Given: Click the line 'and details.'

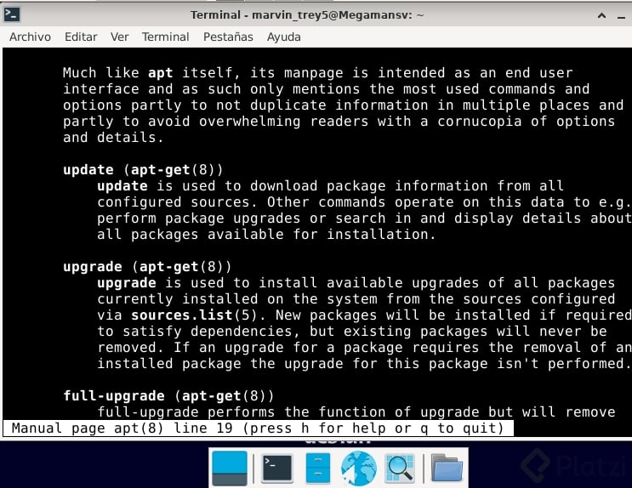Looking at the screenshot, I should (113, 138).
